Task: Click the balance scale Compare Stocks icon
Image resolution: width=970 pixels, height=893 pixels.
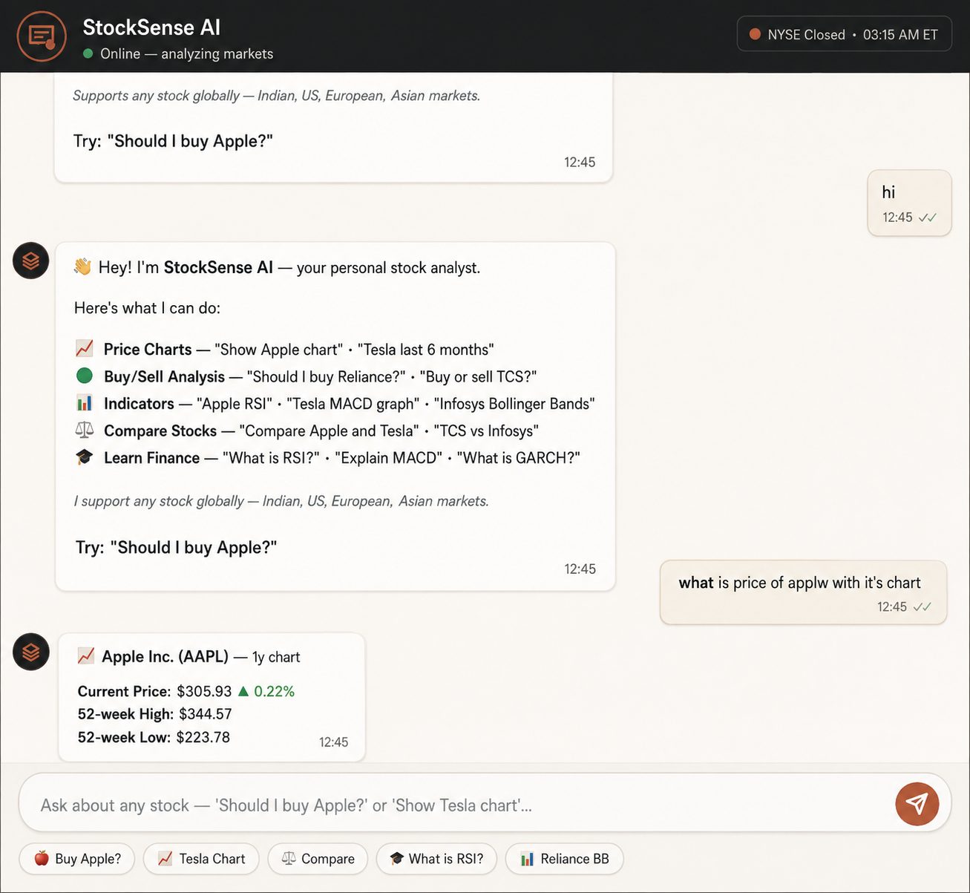Action: pyautogui.click(x=85, y=430)
